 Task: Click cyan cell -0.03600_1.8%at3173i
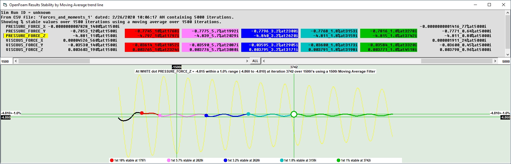[329, 45]
